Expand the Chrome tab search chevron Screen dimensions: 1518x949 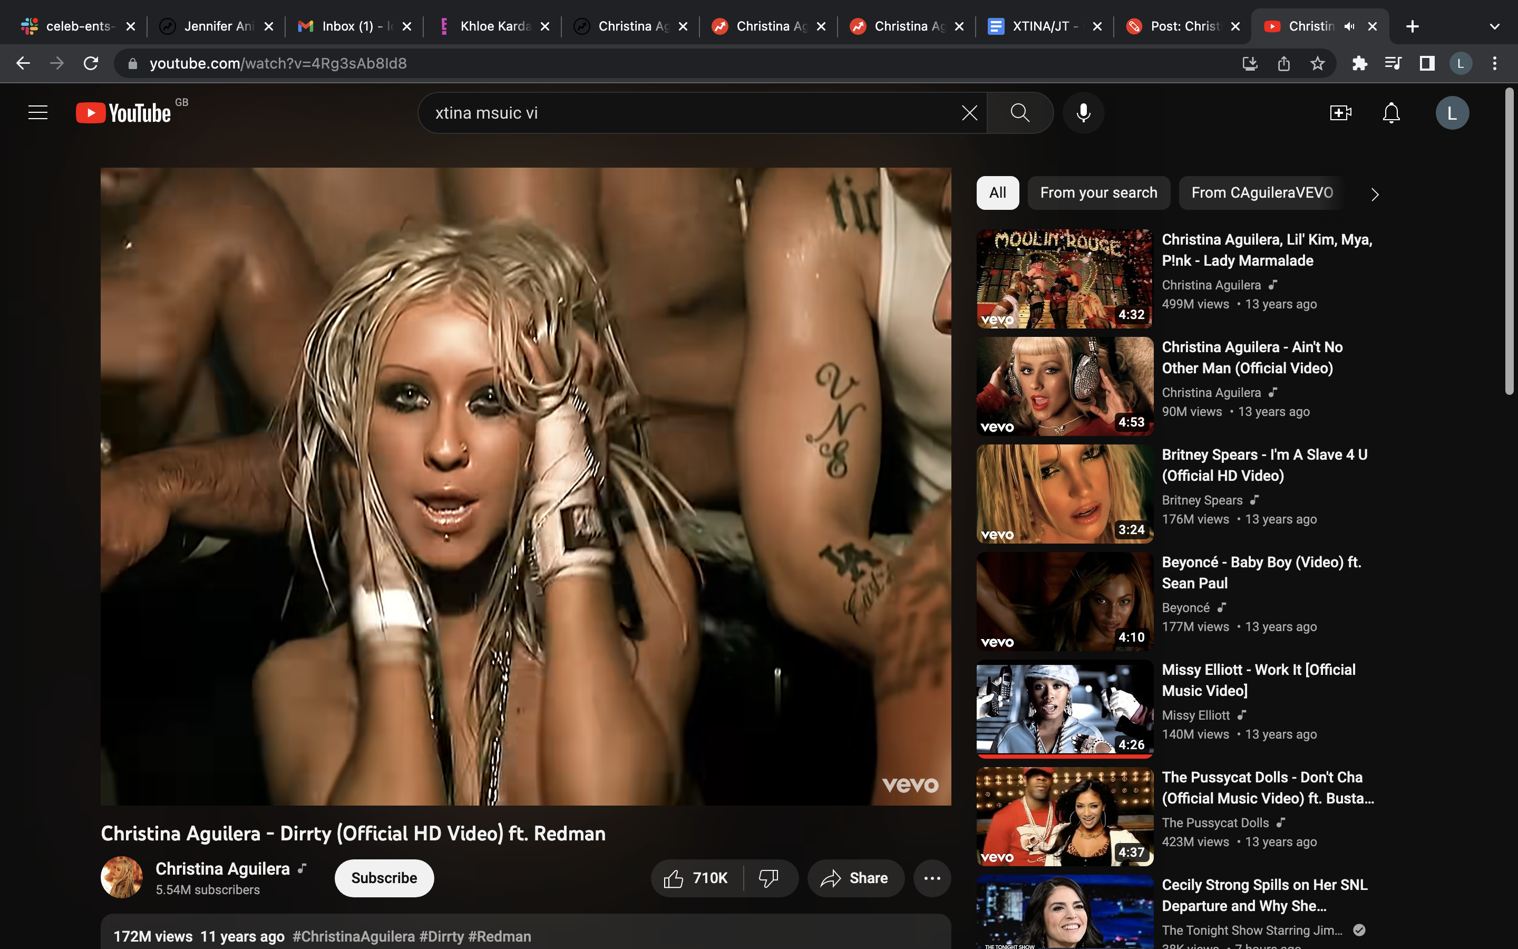click(1494, 26)
